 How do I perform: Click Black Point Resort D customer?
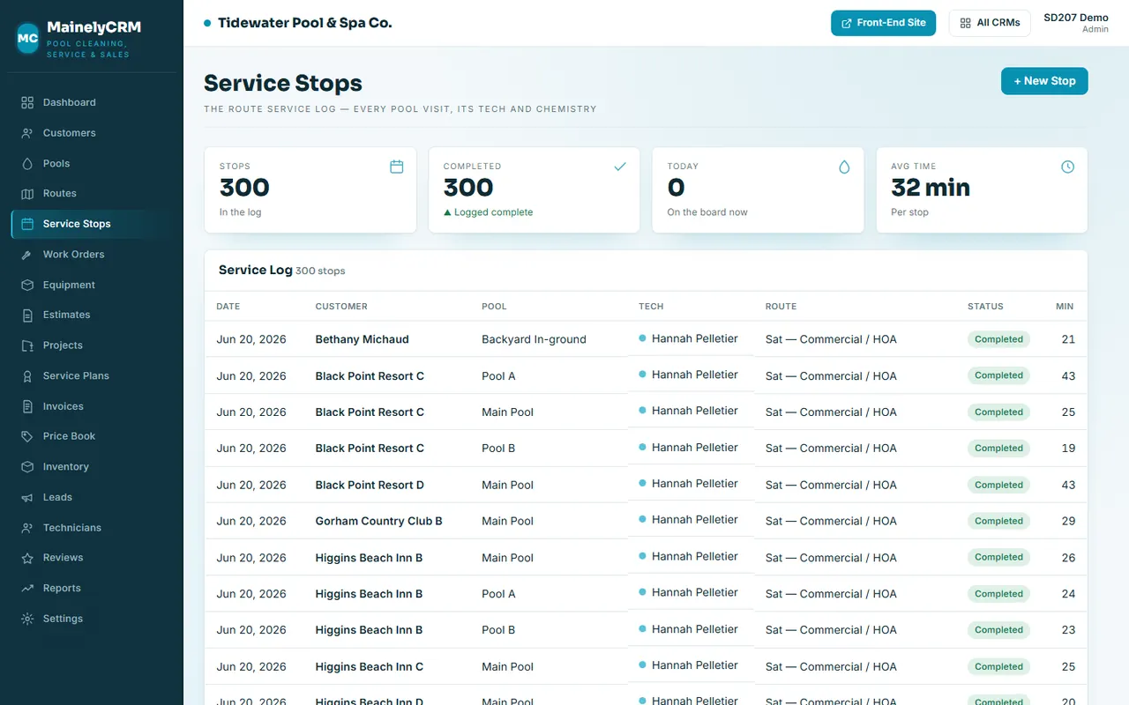370,485
